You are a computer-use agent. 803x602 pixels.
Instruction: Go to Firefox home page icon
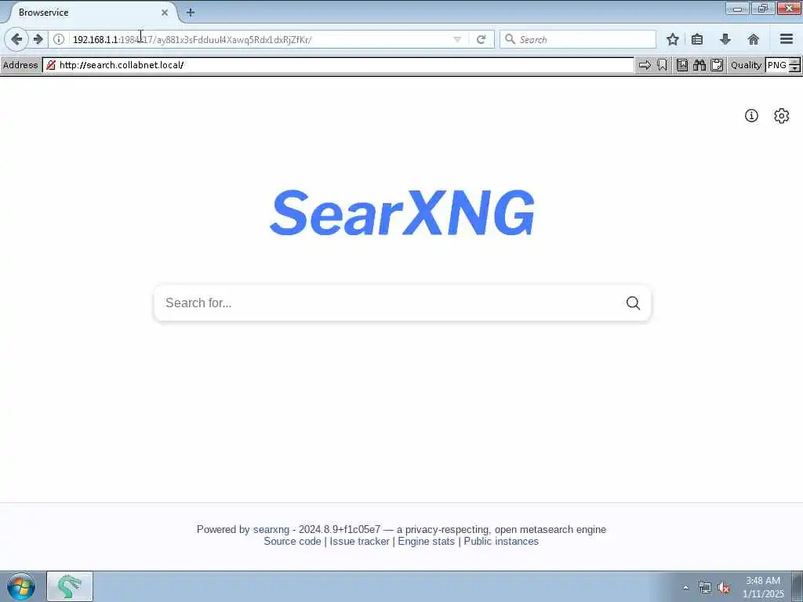click(754, 39)
